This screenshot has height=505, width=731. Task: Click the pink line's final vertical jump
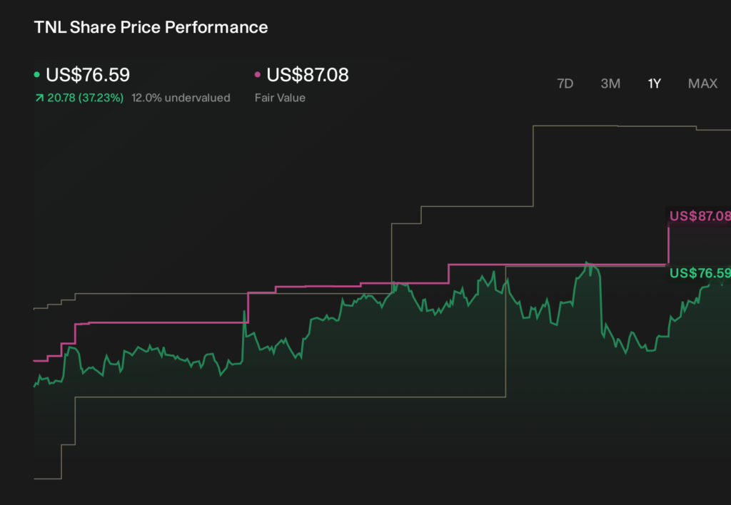tap(668, 245)
